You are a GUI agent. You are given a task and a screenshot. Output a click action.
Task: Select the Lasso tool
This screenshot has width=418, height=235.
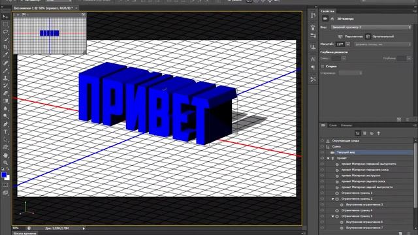coord(5,32)
